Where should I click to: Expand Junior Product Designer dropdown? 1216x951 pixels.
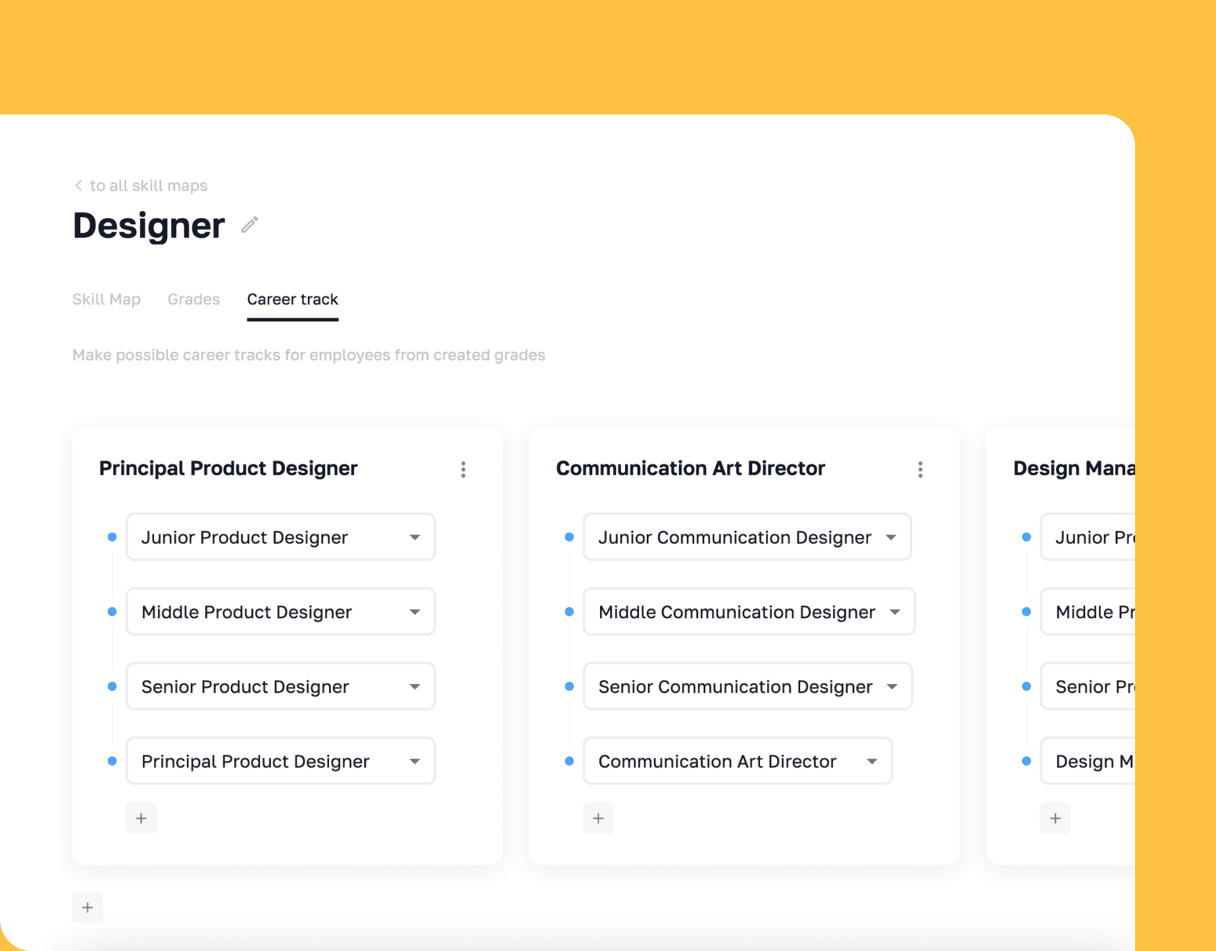(x=415, y=537)
